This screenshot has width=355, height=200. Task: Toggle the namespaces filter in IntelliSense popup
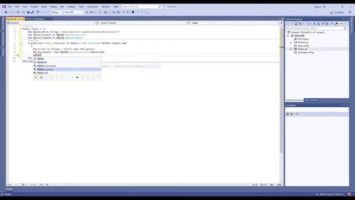point(41,78)
